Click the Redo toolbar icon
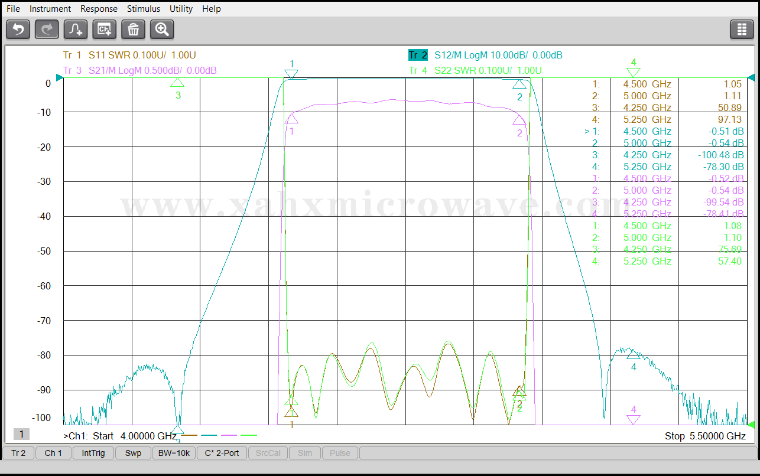760x476 pixels. pos(47,29)
